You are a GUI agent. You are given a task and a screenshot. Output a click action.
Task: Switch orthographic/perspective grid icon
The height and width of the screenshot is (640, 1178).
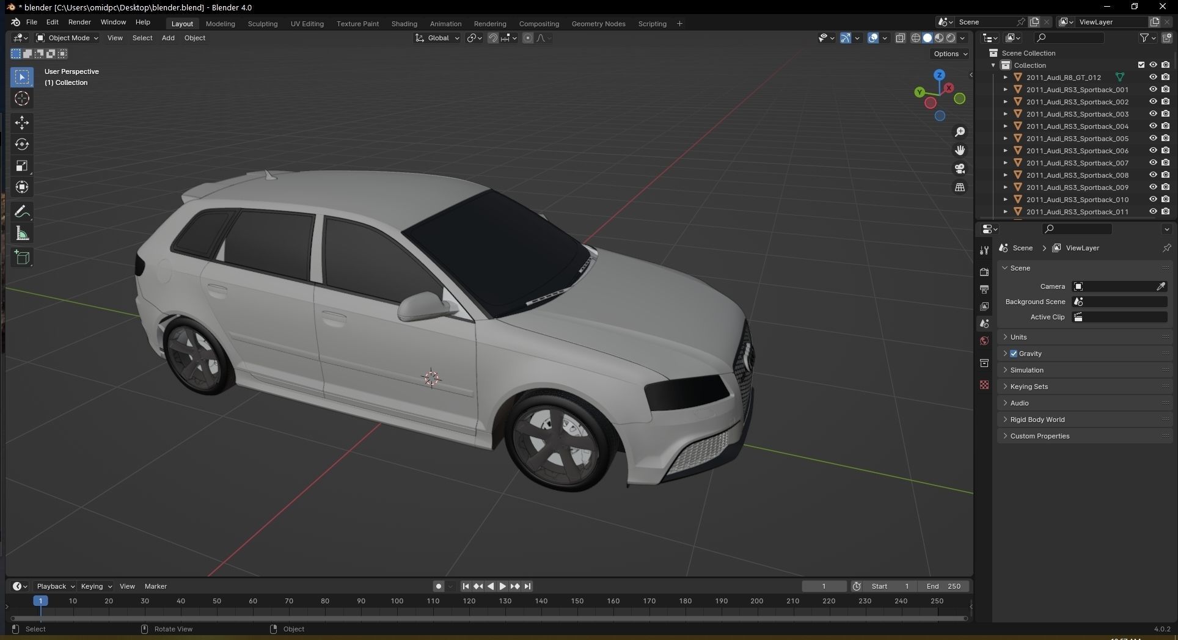click(960, 187)
